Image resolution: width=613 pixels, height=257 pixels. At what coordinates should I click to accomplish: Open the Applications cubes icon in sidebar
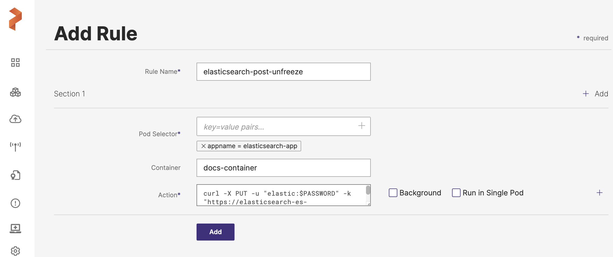point(15,92)
